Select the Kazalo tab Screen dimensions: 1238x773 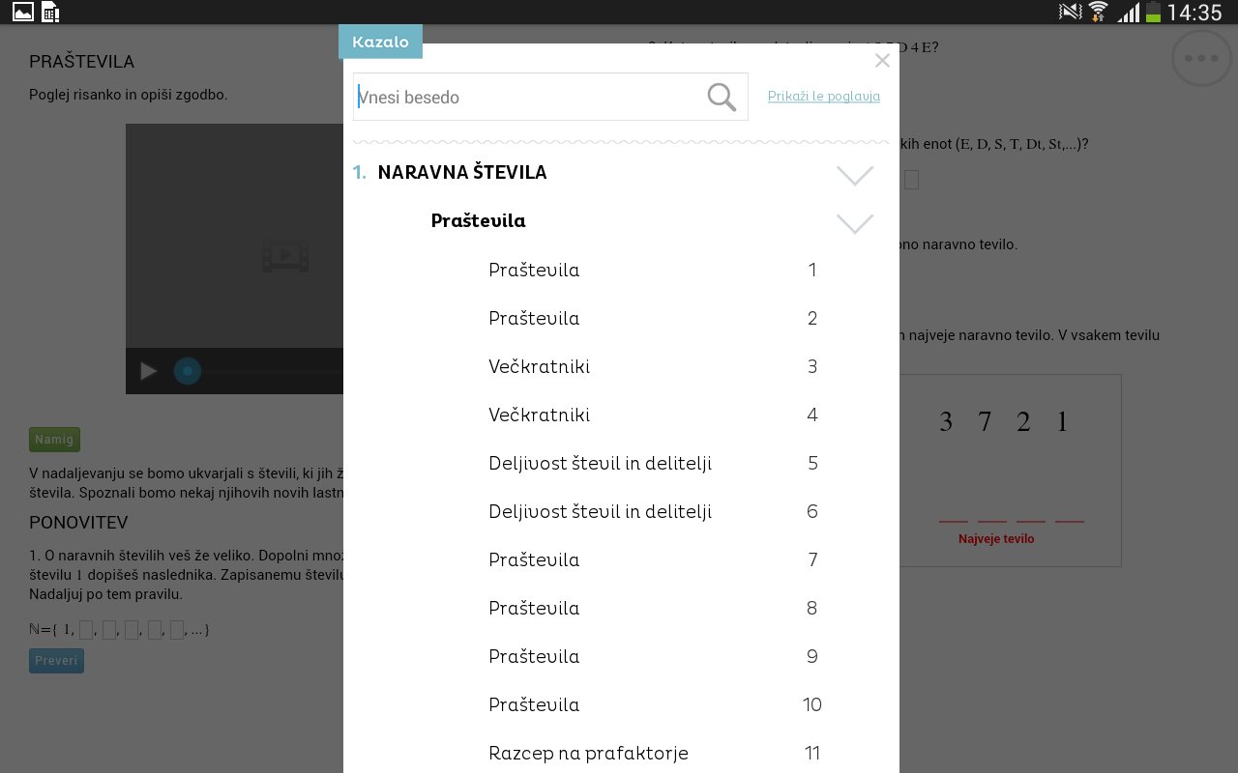[x=380, y=43]
